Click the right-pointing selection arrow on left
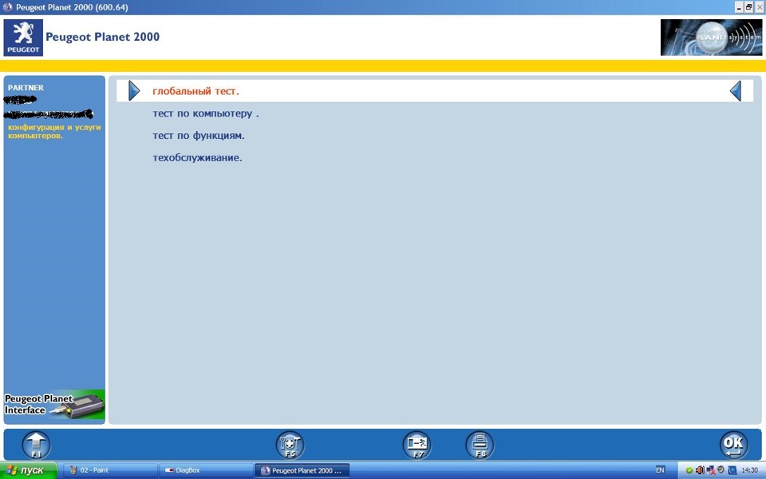 click(134, 91)
